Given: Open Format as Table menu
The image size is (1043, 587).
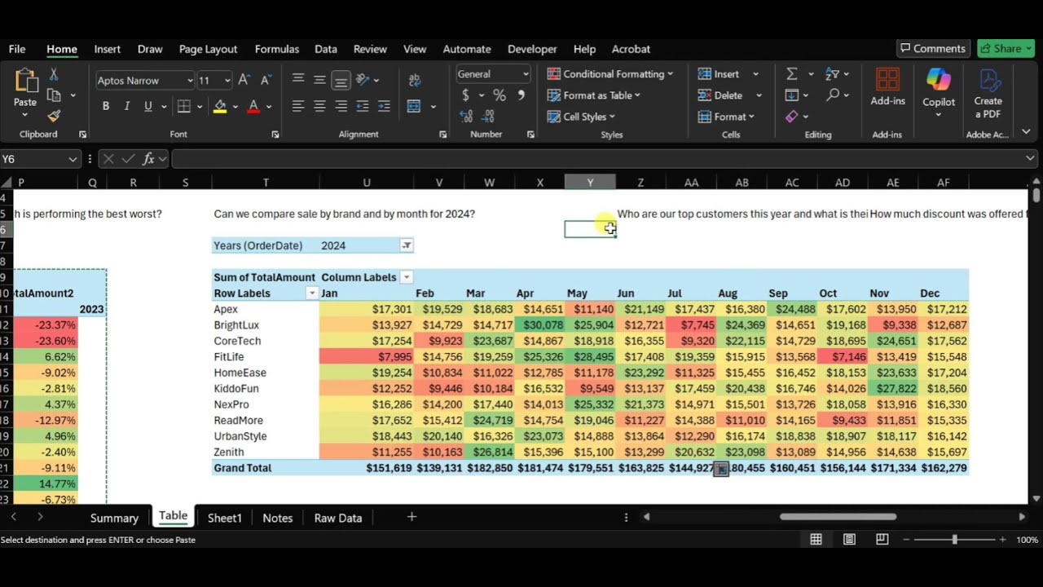Looking at the screenshot, I should point(594,95).
